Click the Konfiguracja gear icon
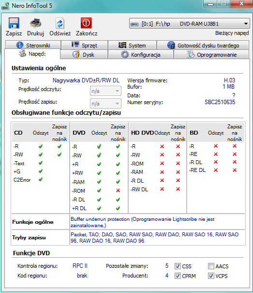This screenshot has height=293, width=253. [125, 55]
